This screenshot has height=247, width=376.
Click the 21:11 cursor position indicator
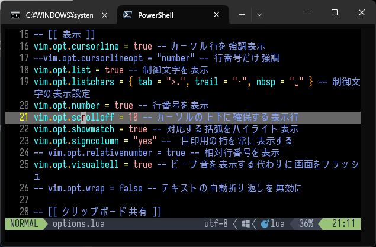pos(343,224)
